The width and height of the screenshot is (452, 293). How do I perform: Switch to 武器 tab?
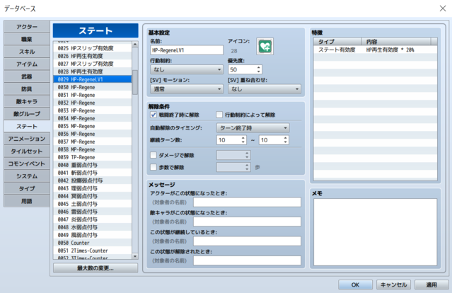point(26,76)
